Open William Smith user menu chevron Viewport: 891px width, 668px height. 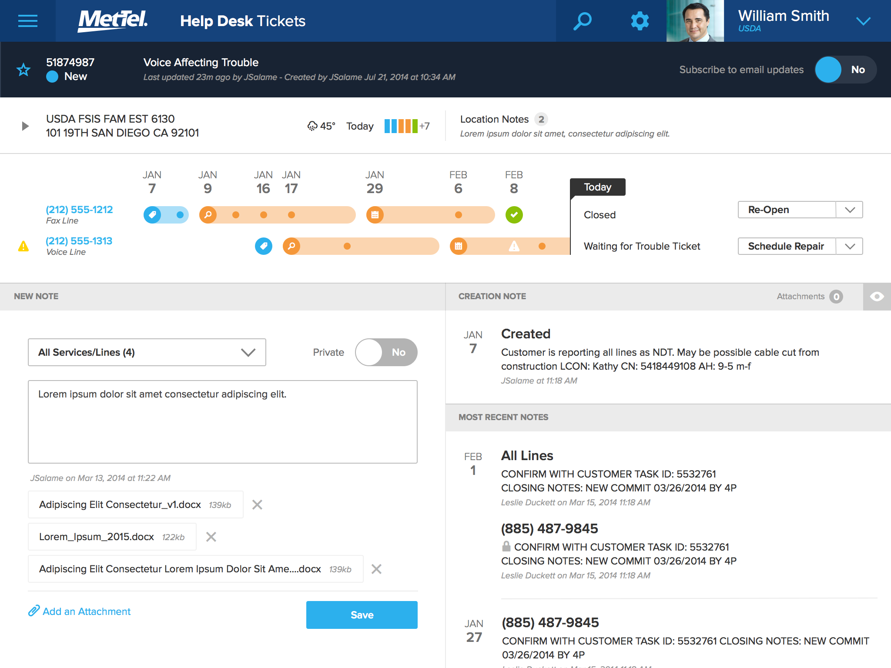point(863,21)
